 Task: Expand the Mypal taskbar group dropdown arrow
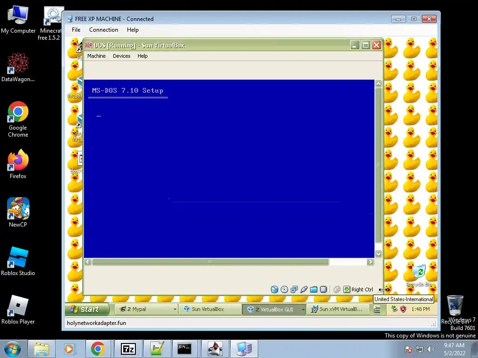click(175, 310)
